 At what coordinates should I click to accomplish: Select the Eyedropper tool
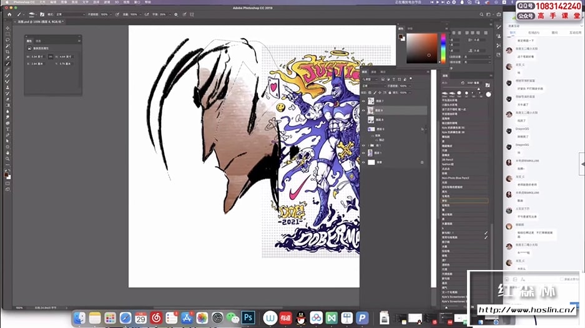(7, 58)
